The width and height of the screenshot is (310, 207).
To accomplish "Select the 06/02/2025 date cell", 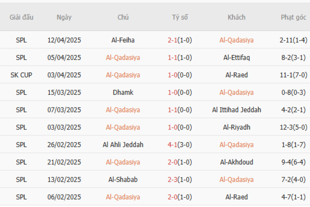I will pyautogui.click(x=64, y=197).
